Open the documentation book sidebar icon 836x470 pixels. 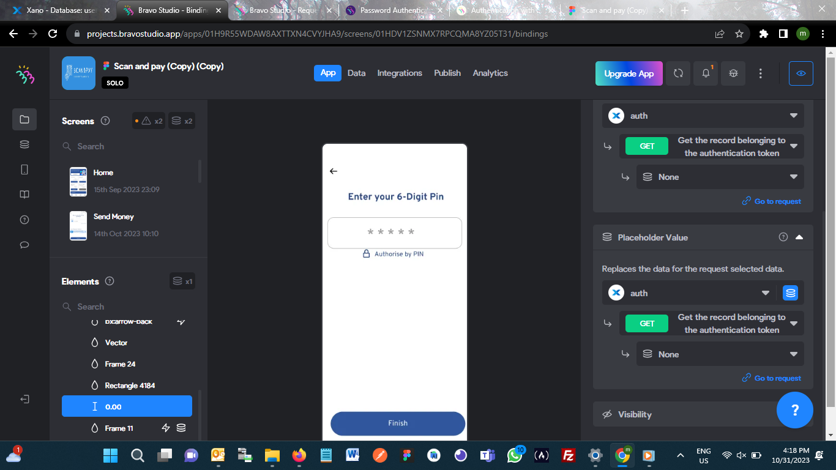click(24, 195)
